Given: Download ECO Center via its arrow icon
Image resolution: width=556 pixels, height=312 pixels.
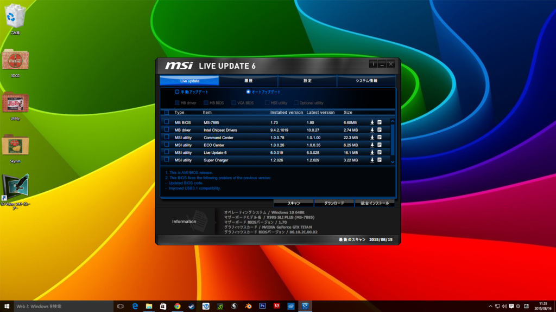Looking at the screenshot, I should (x=372, y=145).
